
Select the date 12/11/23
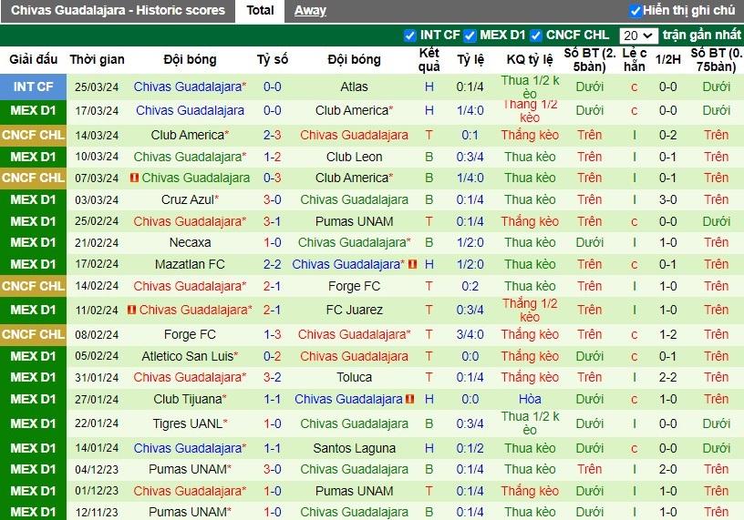[97, 513]
